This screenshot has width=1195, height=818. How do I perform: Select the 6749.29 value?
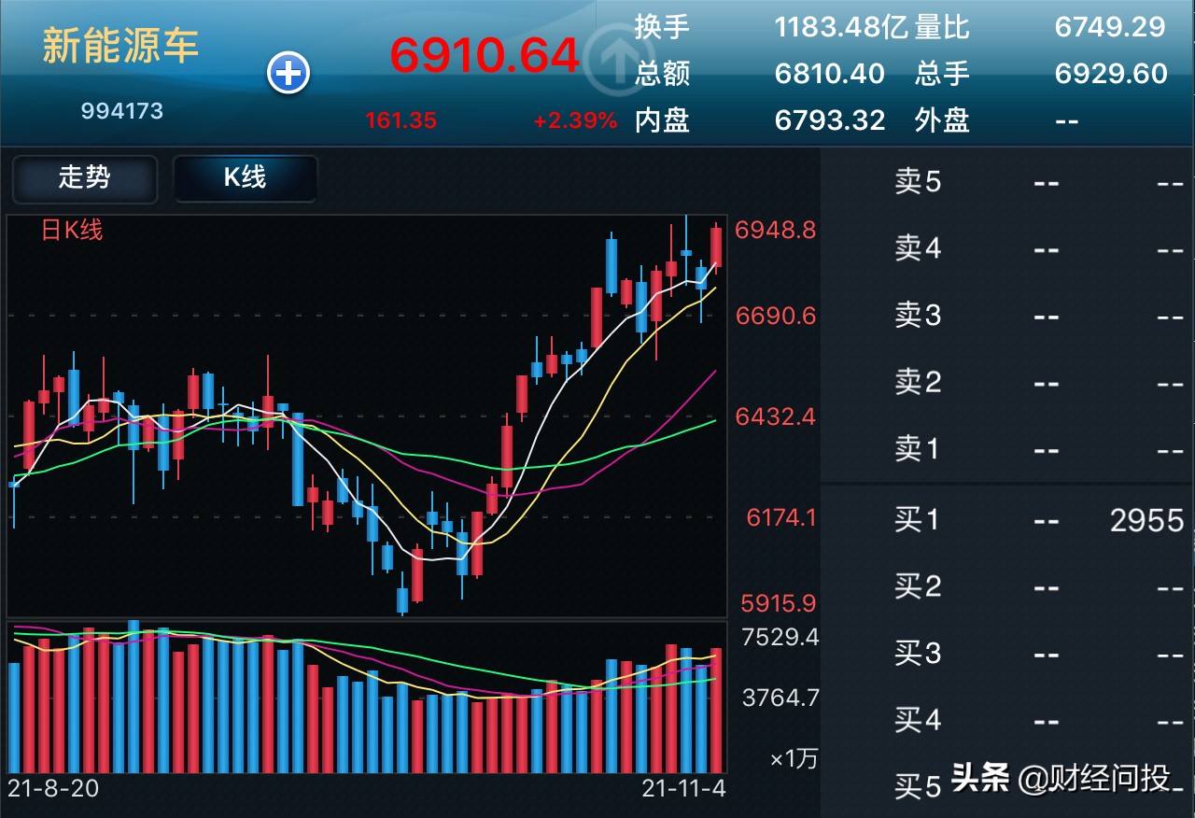1110,26
